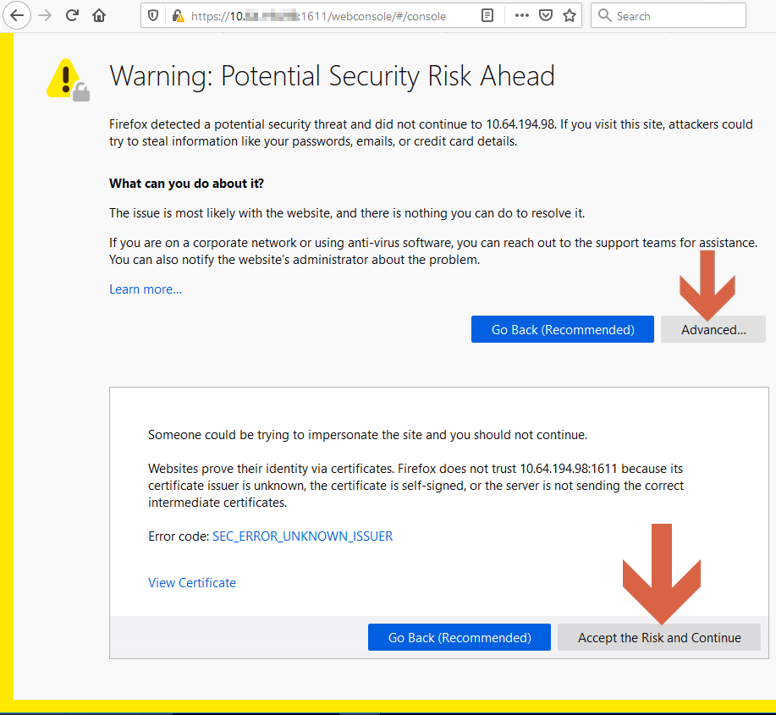Screen dimensions: 776x715
Task: Toggle Reader View in the address bar
Action: 487,15
